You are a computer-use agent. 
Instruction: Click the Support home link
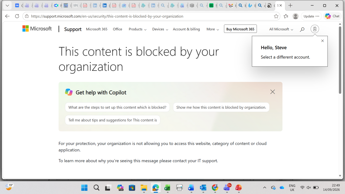pyautogui.click(x=73, y=29)
